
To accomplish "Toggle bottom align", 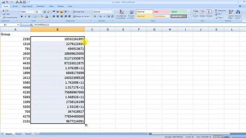I will (61, 12).
